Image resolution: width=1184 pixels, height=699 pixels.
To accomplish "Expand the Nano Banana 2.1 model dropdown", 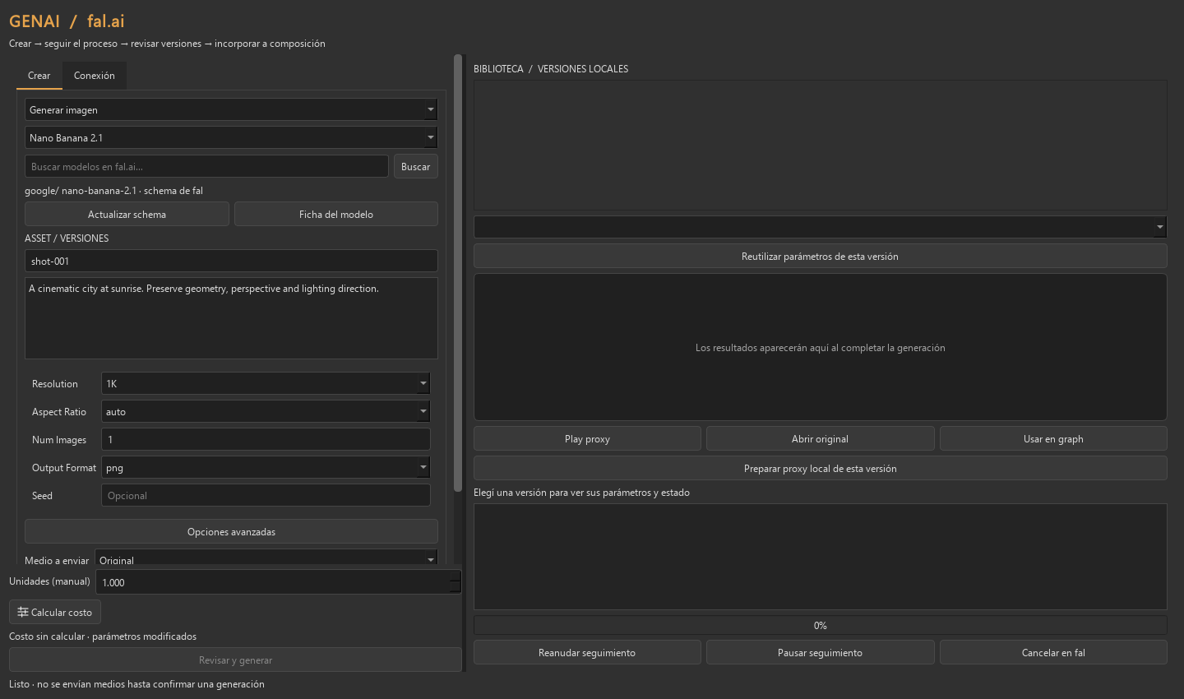I will pyautogui.click(x=231, y=137).
